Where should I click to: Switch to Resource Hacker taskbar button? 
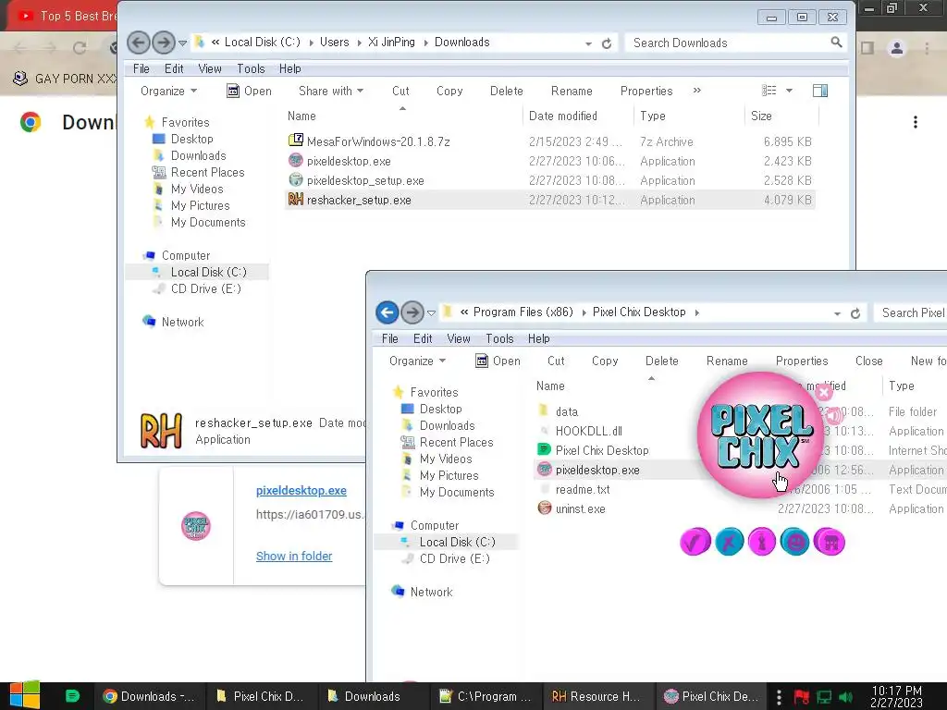pyautogui.click(x=596, y=696)
